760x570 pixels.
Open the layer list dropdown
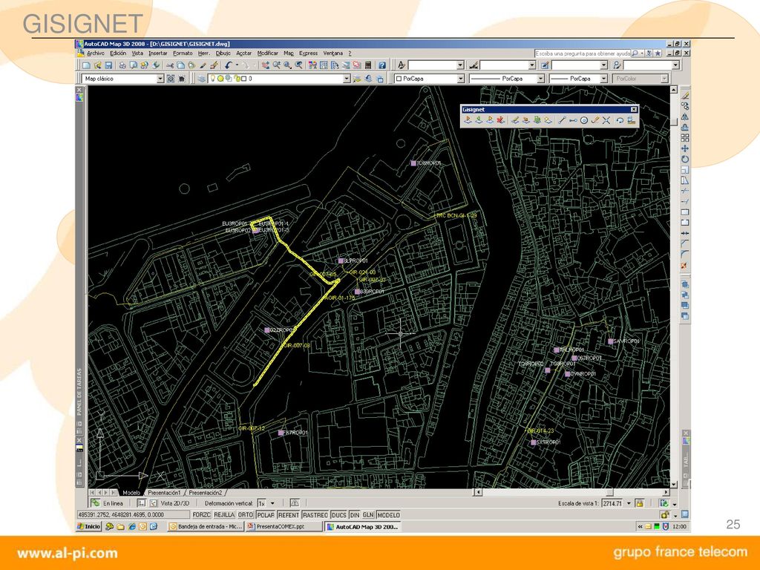[347, 79]
